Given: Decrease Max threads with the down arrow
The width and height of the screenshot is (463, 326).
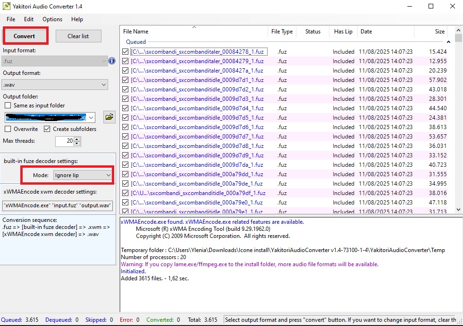Looking at the screenshot, I should [x=77, y=143].
